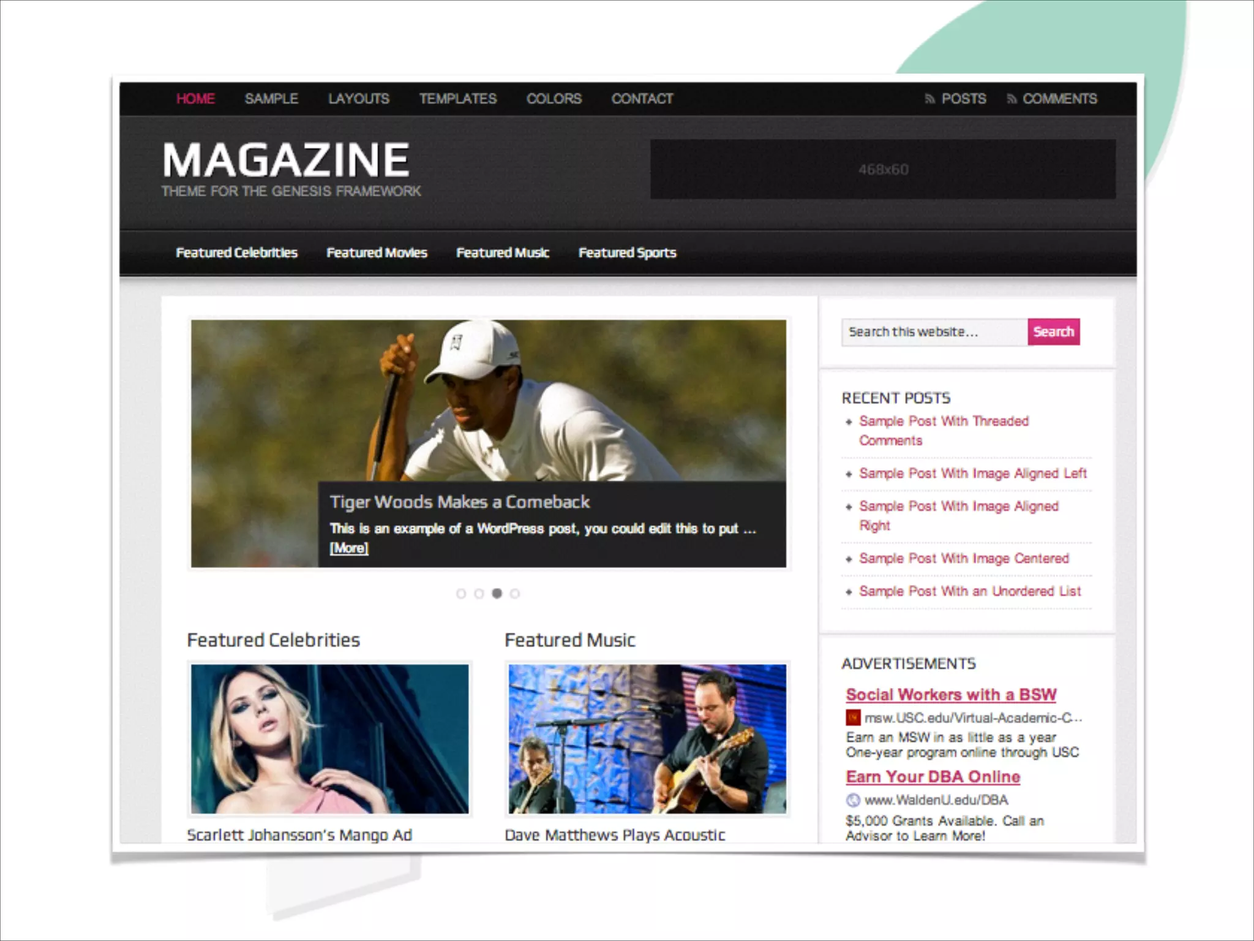Select the first slider pagination dot

click(x=461, y=594)
